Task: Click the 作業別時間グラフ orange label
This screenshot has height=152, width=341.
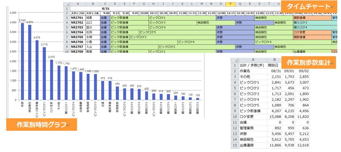Action: click(x=42, y=125)
